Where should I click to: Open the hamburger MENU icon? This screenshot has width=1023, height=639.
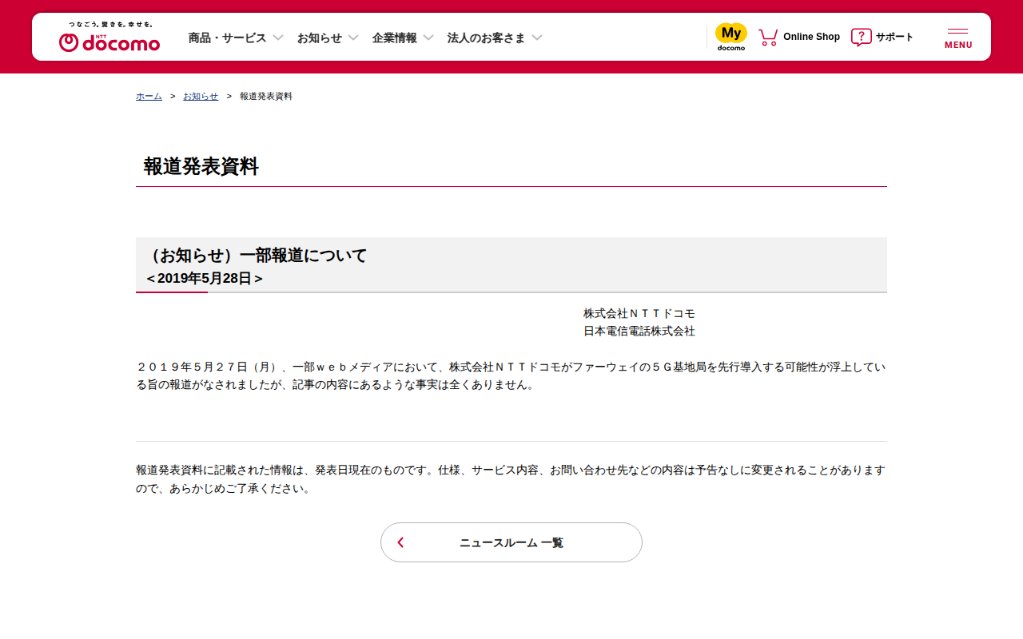958,38
